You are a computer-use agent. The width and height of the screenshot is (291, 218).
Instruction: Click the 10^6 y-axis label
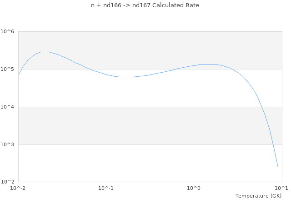(x=7, y=32)
